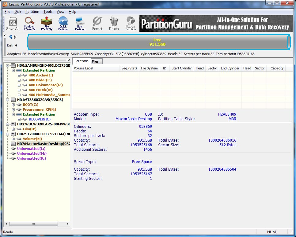This screenshot has height=237, width=296.
Task: Select HD1 Extended Partition entry
Action: tap(39, 114)
